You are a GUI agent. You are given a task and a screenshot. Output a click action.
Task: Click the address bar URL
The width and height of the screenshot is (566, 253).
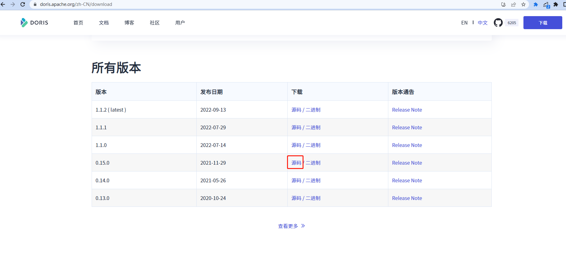[x=76, y=4]
